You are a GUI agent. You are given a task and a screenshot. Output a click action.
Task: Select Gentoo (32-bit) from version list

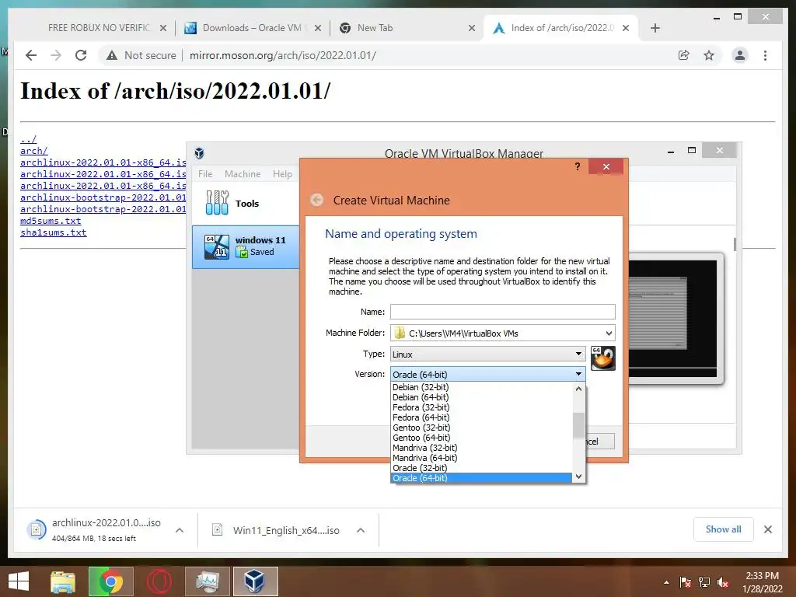click(x=481, y=428)
